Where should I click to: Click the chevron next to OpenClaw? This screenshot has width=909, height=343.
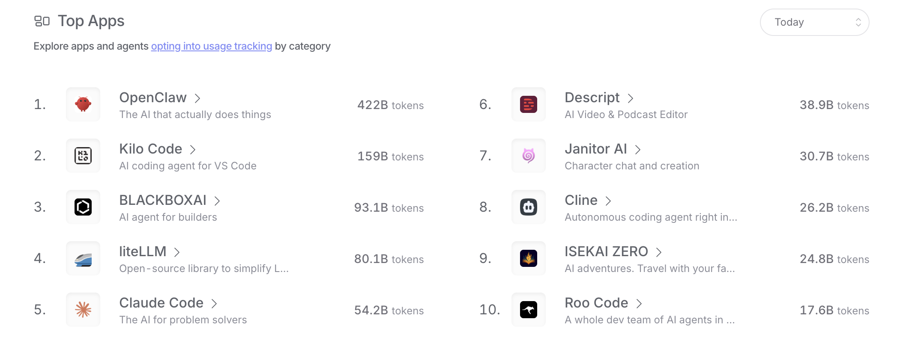(x=197, y=98)
